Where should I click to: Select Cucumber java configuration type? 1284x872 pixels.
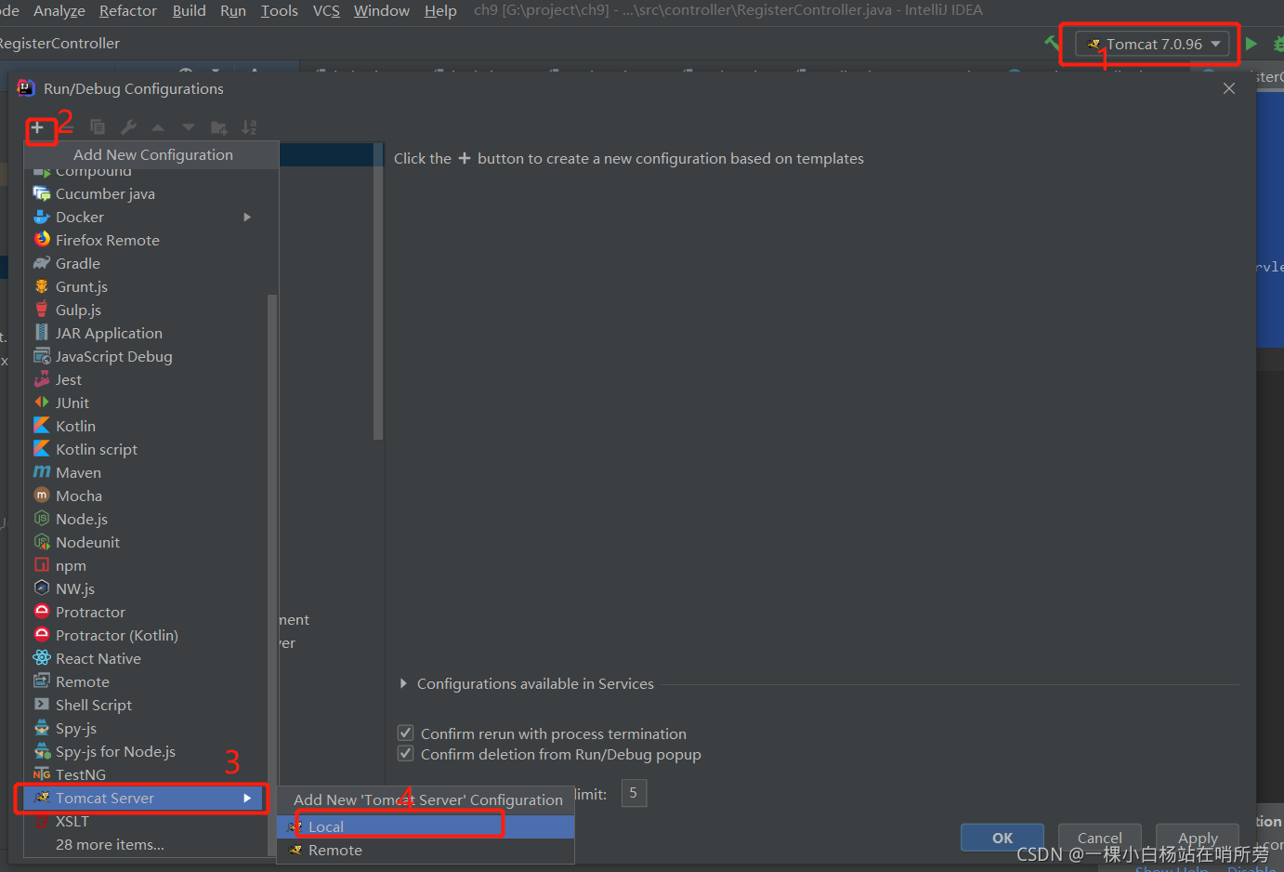click(146, 193)
